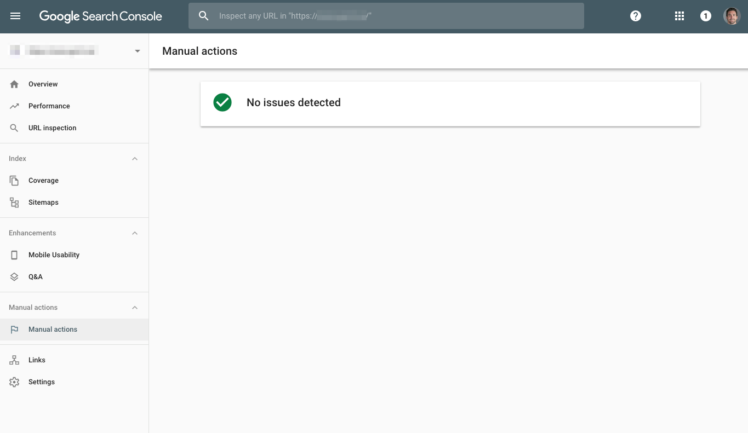Click the Performance trend icon
The height and width of the screenshot is (433, 748).
coord(14,106)
